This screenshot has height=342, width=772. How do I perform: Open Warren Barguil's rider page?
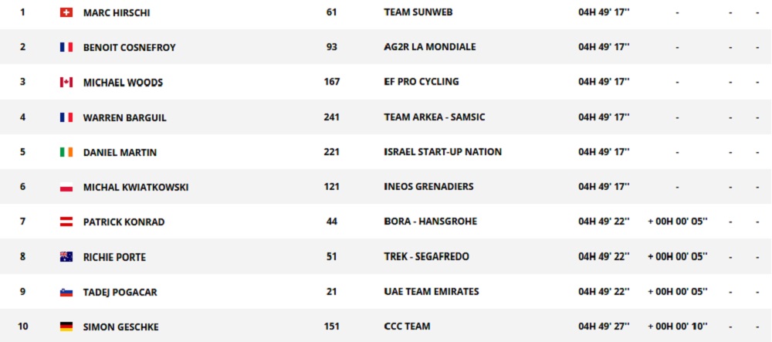tap(124, 117)
